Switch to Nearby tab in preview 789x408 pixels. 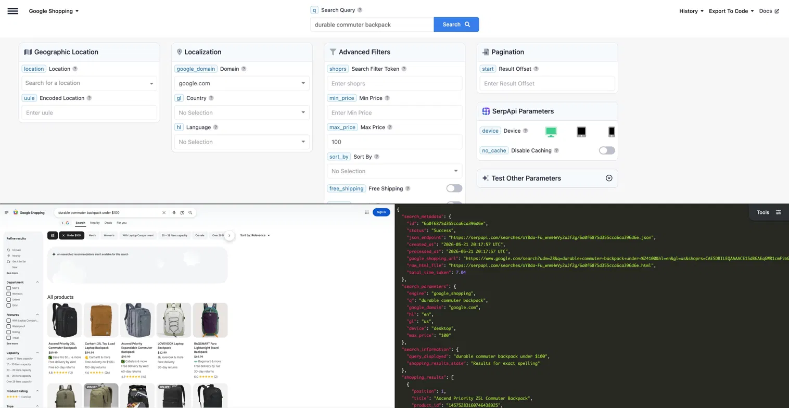(95, 223)
